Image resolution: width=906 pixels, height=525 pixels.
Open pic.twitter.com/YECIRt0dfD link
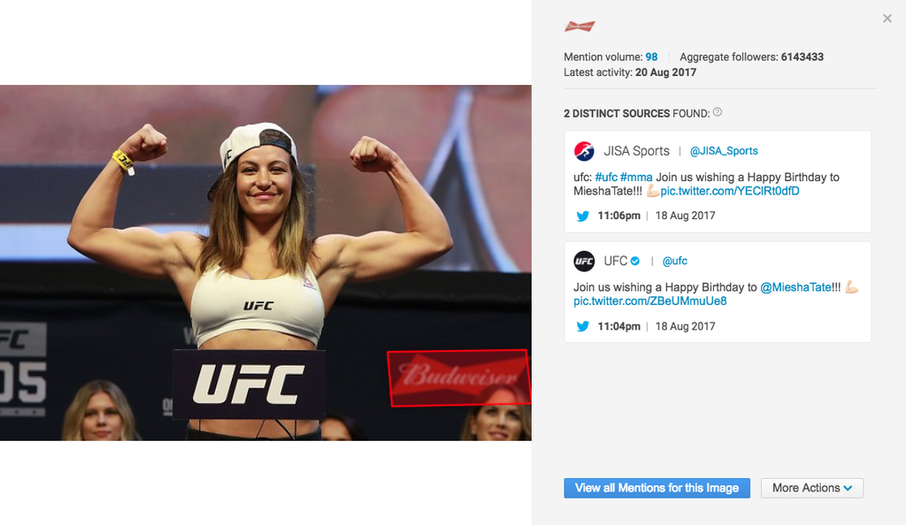pyautogui.click(x=730, y=191)
